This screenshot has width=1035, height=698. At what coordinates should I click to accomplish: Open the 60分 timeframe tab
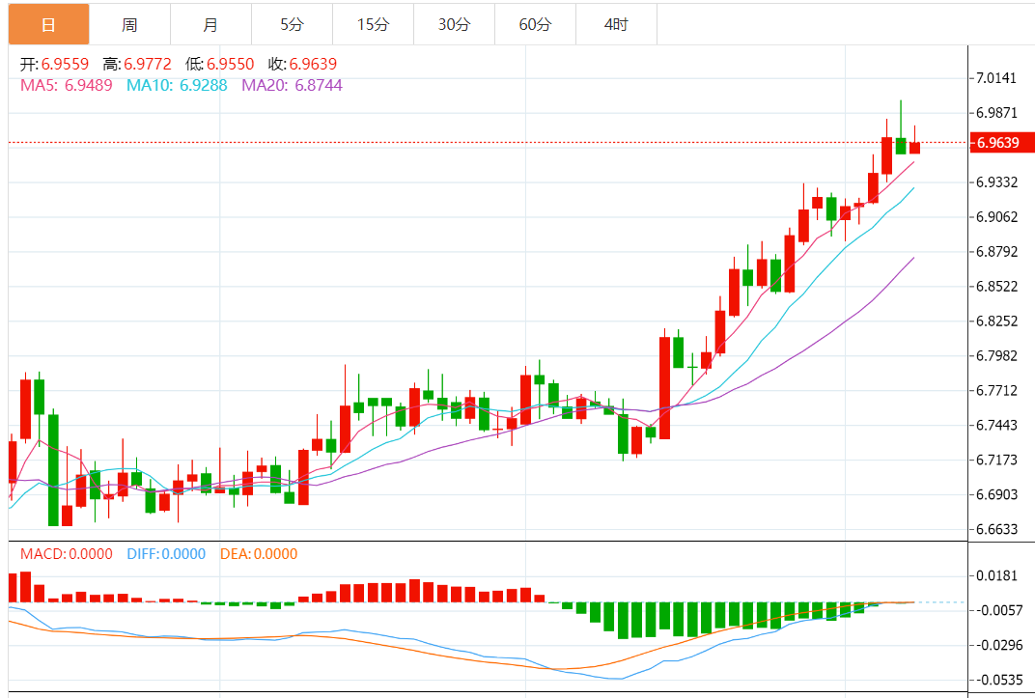(x=536, y=24)
